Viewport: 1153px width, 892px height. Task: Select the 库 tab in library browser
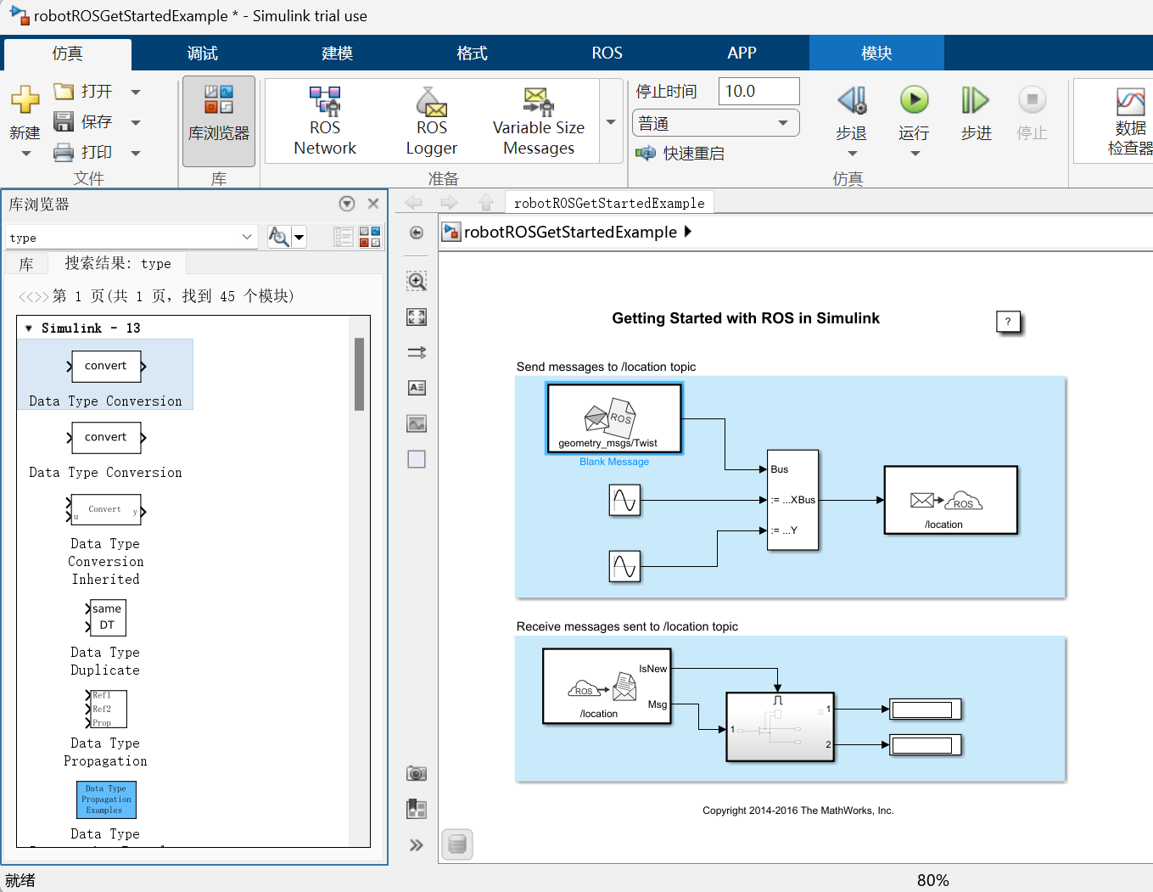(26, 264)
